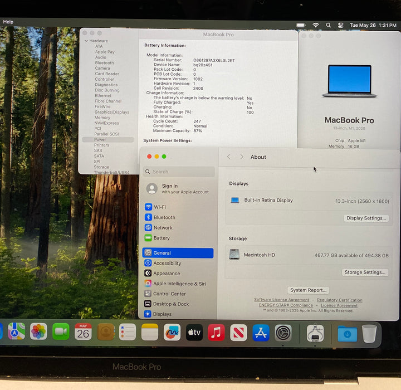Select Power in System Information sidebar

[x=107, y=139]
